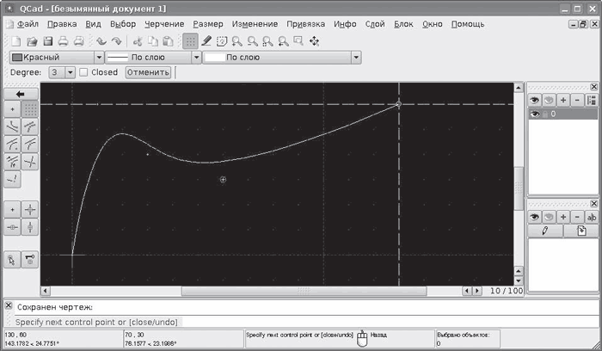Select the snap to grid tool

[30, 109]
